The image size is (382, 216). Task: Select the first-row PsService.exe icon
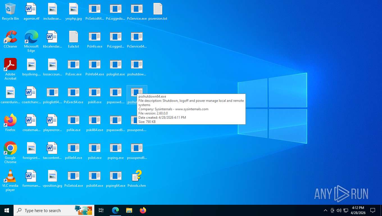click(137, 12)
